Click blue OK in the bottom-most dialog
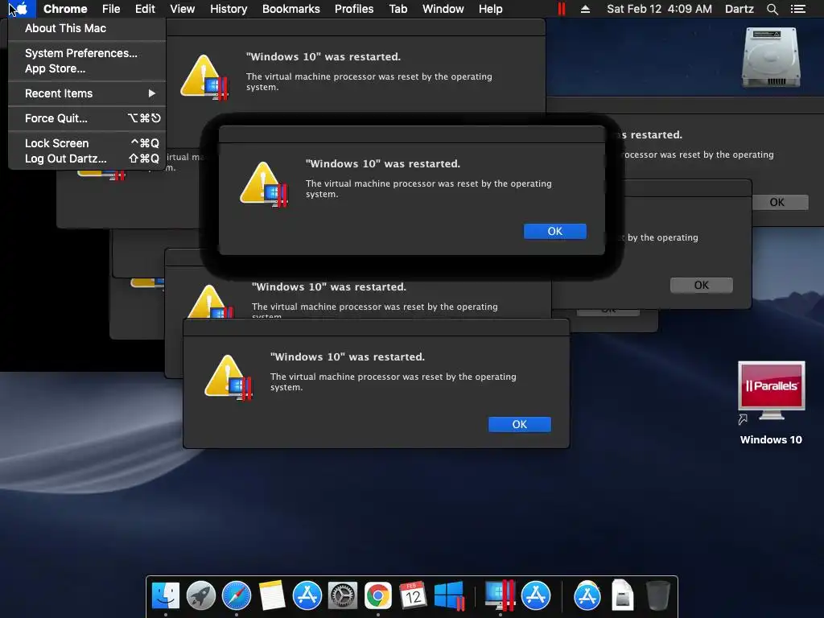824x618 pixels. (x=519, y=424)
